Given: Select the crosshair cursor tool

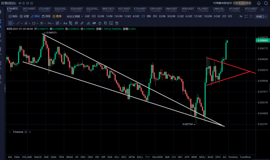Looking at the screenshot, I should 10,23.
